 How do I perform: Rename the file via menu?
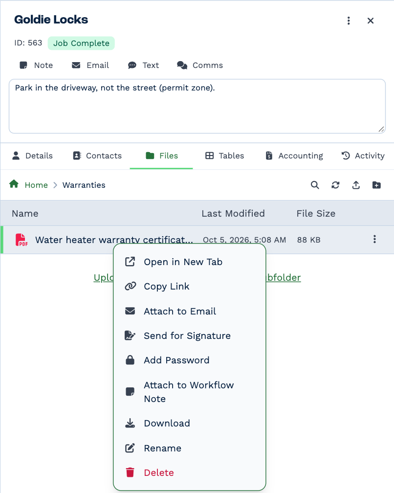pyautogui.click(x=190, y=448)
